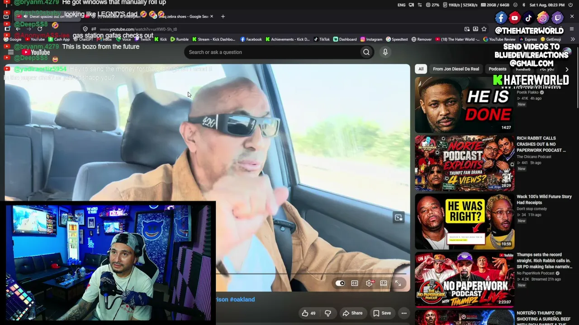Open the Kick bookmark
Viewport: 579px width, 325px height.
click(160, 39)
